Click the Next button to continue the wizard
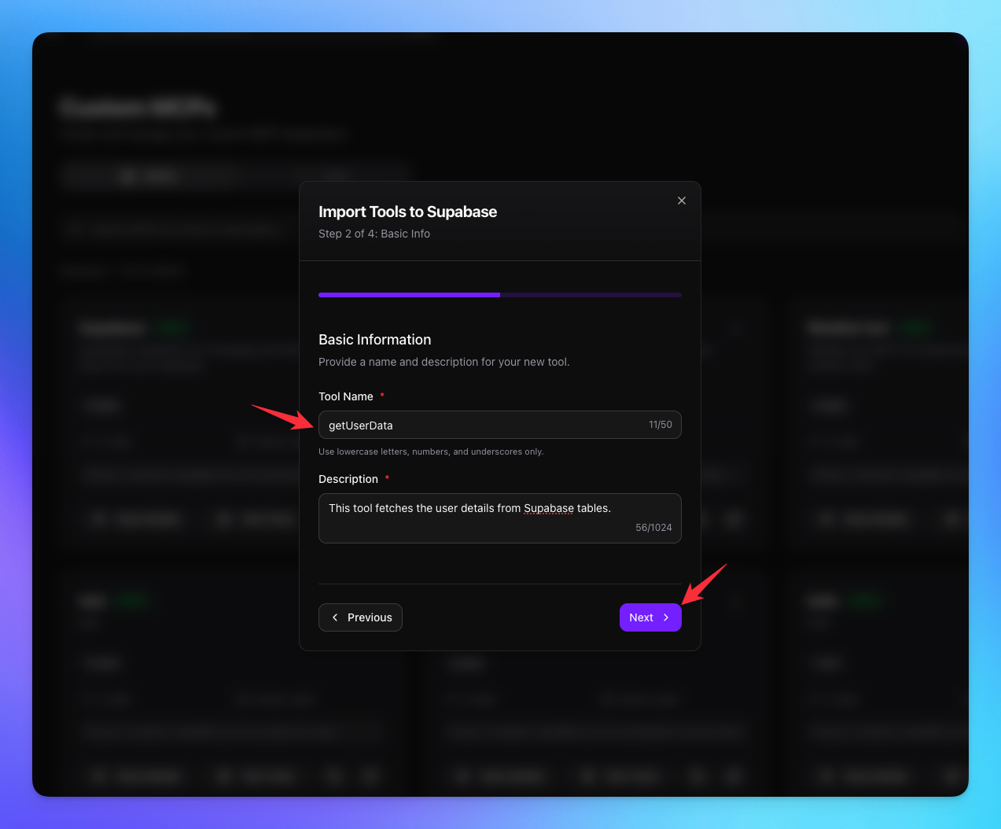This screenshot has height=829, width=1001. pyautogui.click(x=650, y=617)
